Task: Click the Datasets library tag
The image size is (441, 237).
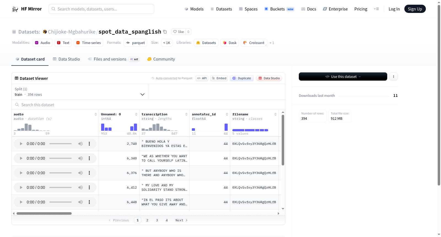Action: tap(206, 43)
